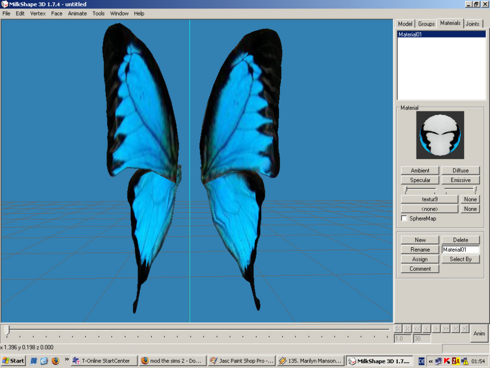Click the Select By button
Image resolution: width=490 pixels, height=368 pixels.
461,259
